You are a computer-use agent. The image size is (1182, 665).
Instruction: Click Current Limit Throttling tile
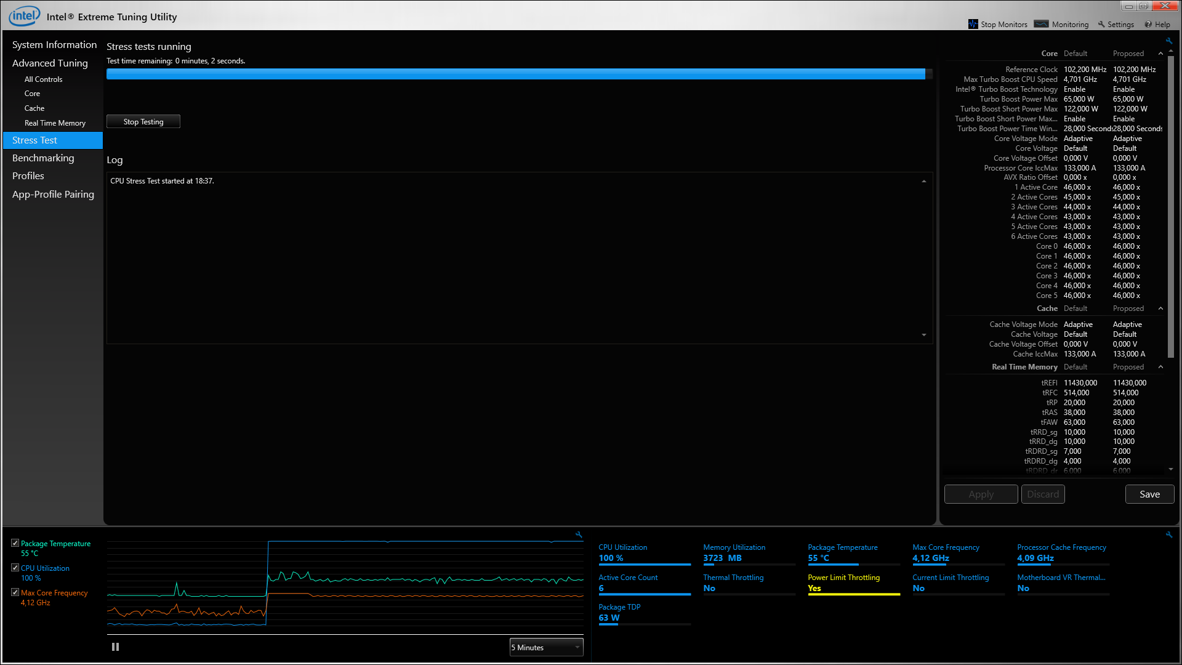point(959,583)
